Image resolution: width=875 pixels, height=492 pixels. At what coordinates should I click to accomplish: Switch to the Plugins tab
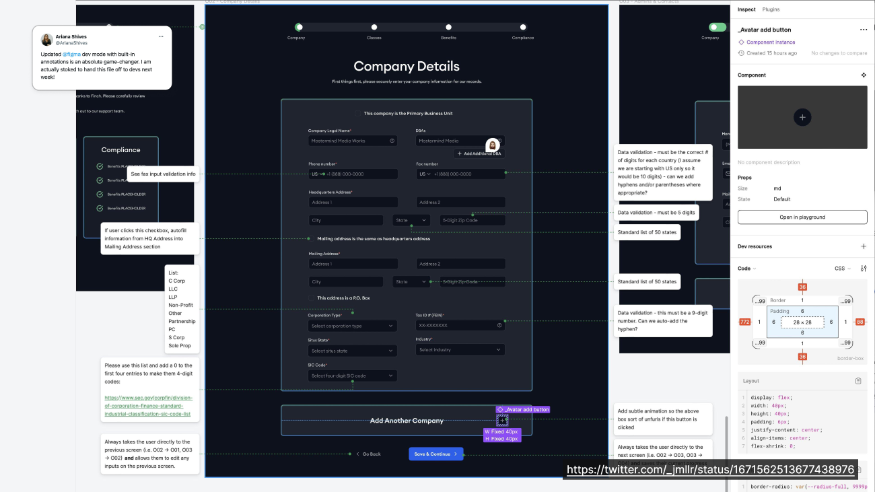click(771, 9)
